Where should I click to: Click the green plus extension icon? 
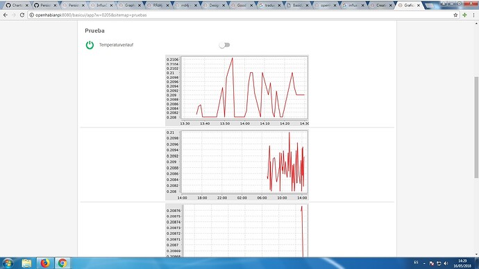464,15
